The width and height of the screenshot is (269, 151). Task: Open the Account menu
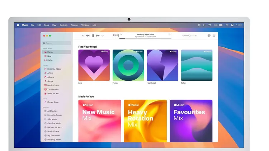75,25
